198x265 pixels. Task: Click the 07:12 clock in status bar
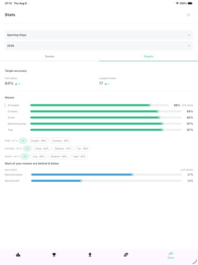click(x=8, y=3)
